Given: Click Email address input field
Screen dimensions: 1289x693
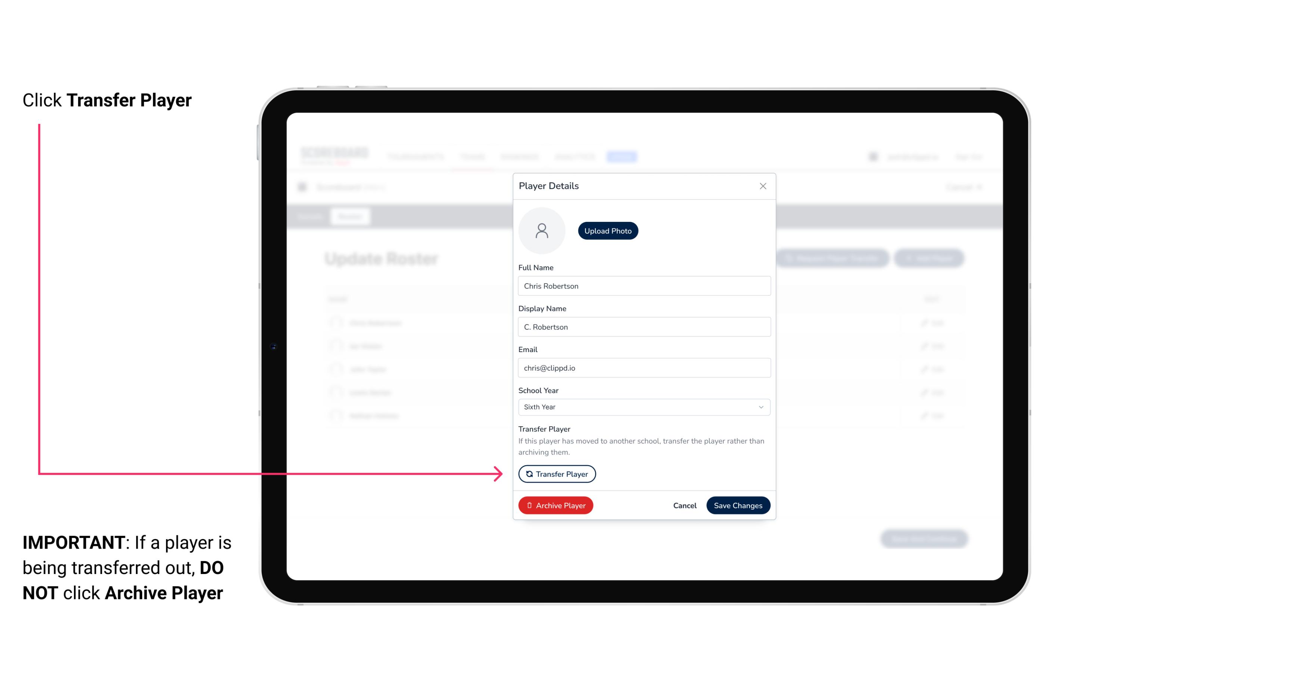Looking at the screenshot, I should pyautogui.click(x=643, y=367).
